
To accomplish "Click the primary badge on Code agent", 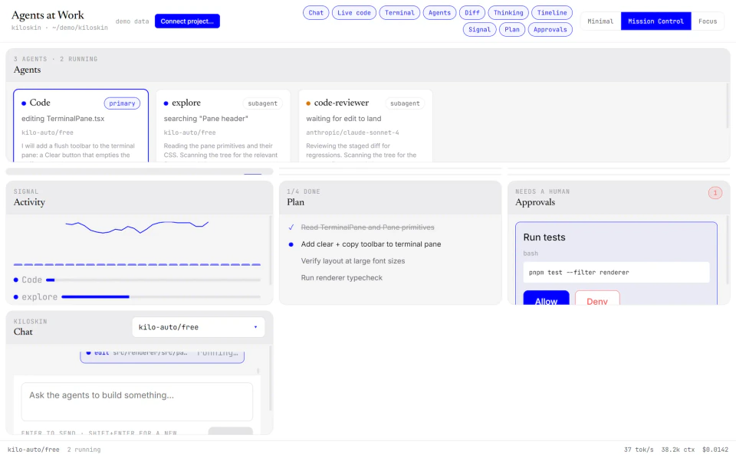I will 122,103.
